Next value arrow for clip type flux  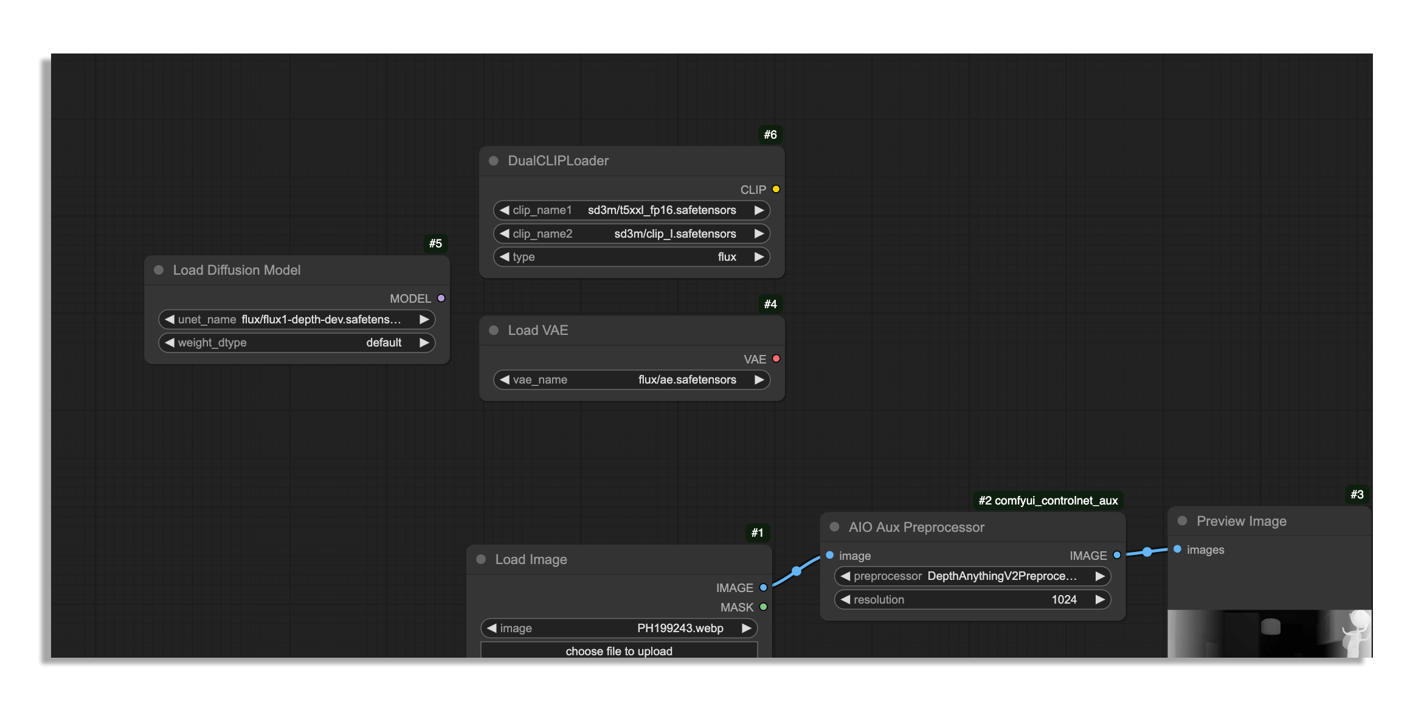pyautogui.click(x=759, y=257)
